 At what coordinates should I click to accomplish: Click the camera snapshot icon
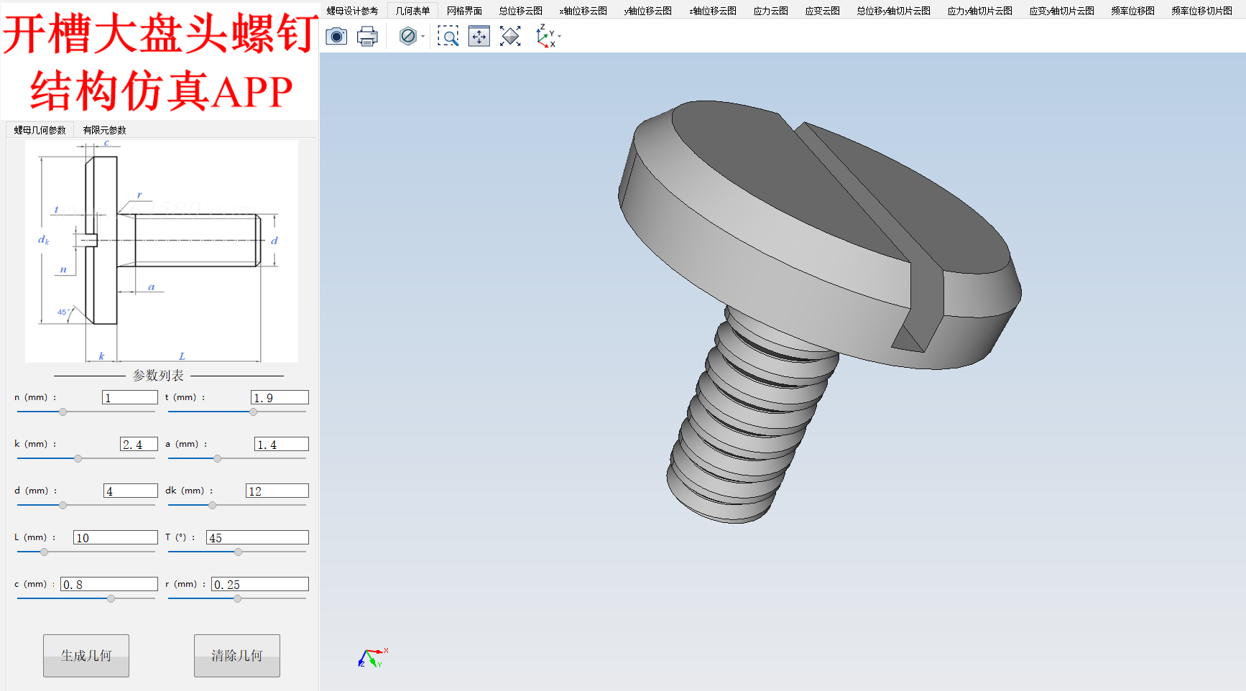[x=336, y=36]
